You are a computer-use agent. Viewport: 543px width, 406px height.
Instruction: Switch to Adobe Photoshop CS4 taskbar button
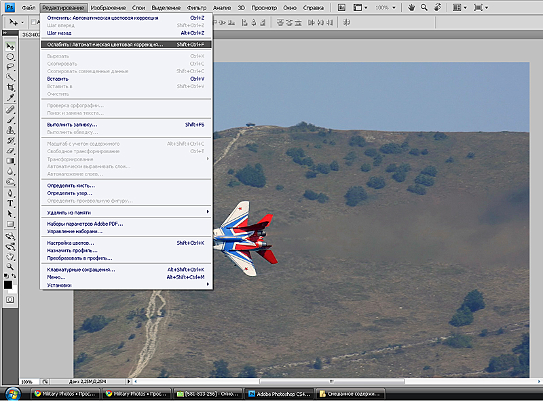click(x=280, y=394)
